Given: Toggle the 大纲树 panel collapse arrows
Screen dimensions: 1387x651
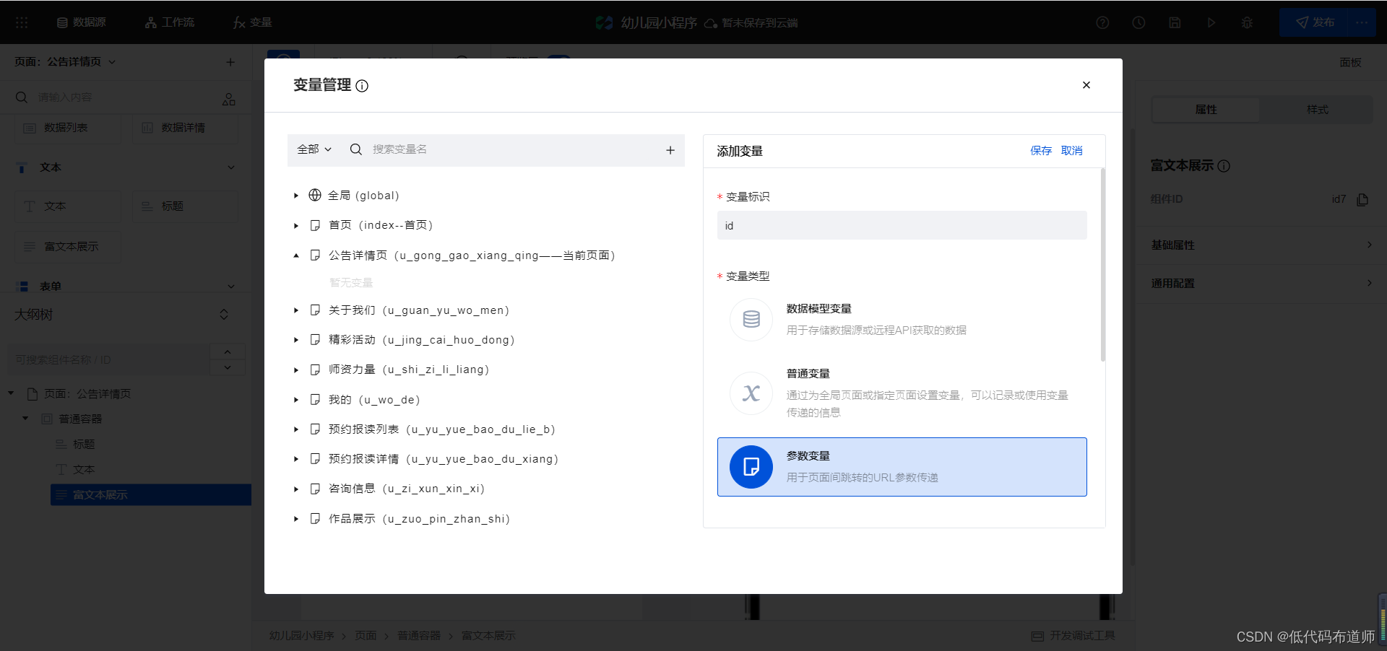Looking at the screenshot, I should point(224,315).
